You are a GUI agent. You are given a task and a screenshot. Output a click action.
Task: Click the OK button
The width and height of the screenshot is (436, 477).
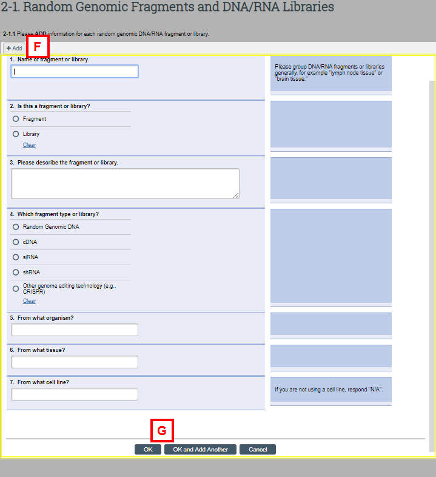(x=148, y=449)
